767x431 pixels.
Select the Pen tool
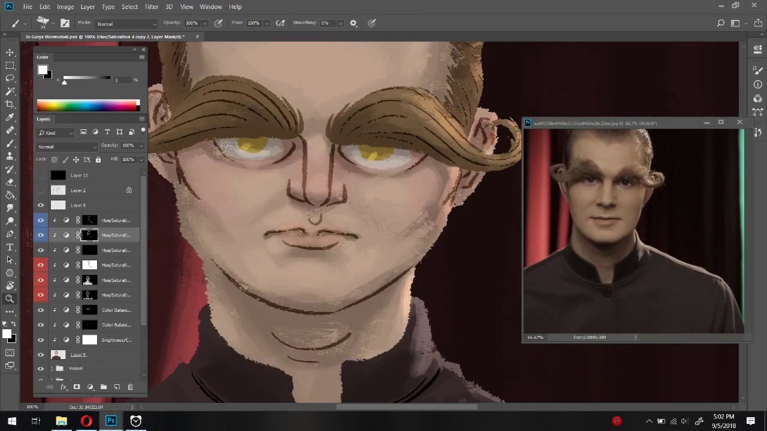pyautogui.click(x=10, y=234)
